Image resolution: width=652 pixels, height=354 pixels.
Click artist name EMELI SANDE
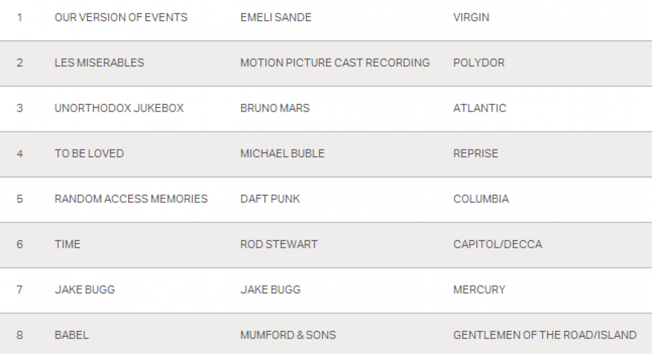[x=276, y=17]
